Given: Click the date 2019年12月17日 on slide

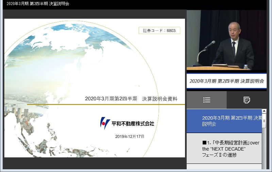Looking at the screenshot, I should (130, 136).
